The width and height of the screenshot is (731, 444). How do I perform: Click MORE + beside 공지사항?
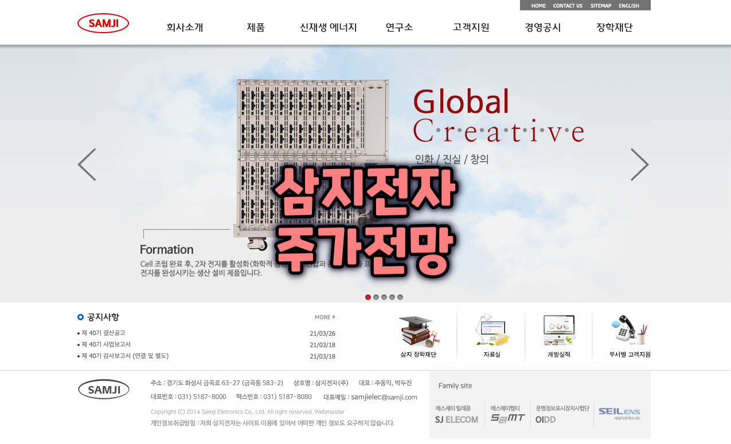pos(325,317)
